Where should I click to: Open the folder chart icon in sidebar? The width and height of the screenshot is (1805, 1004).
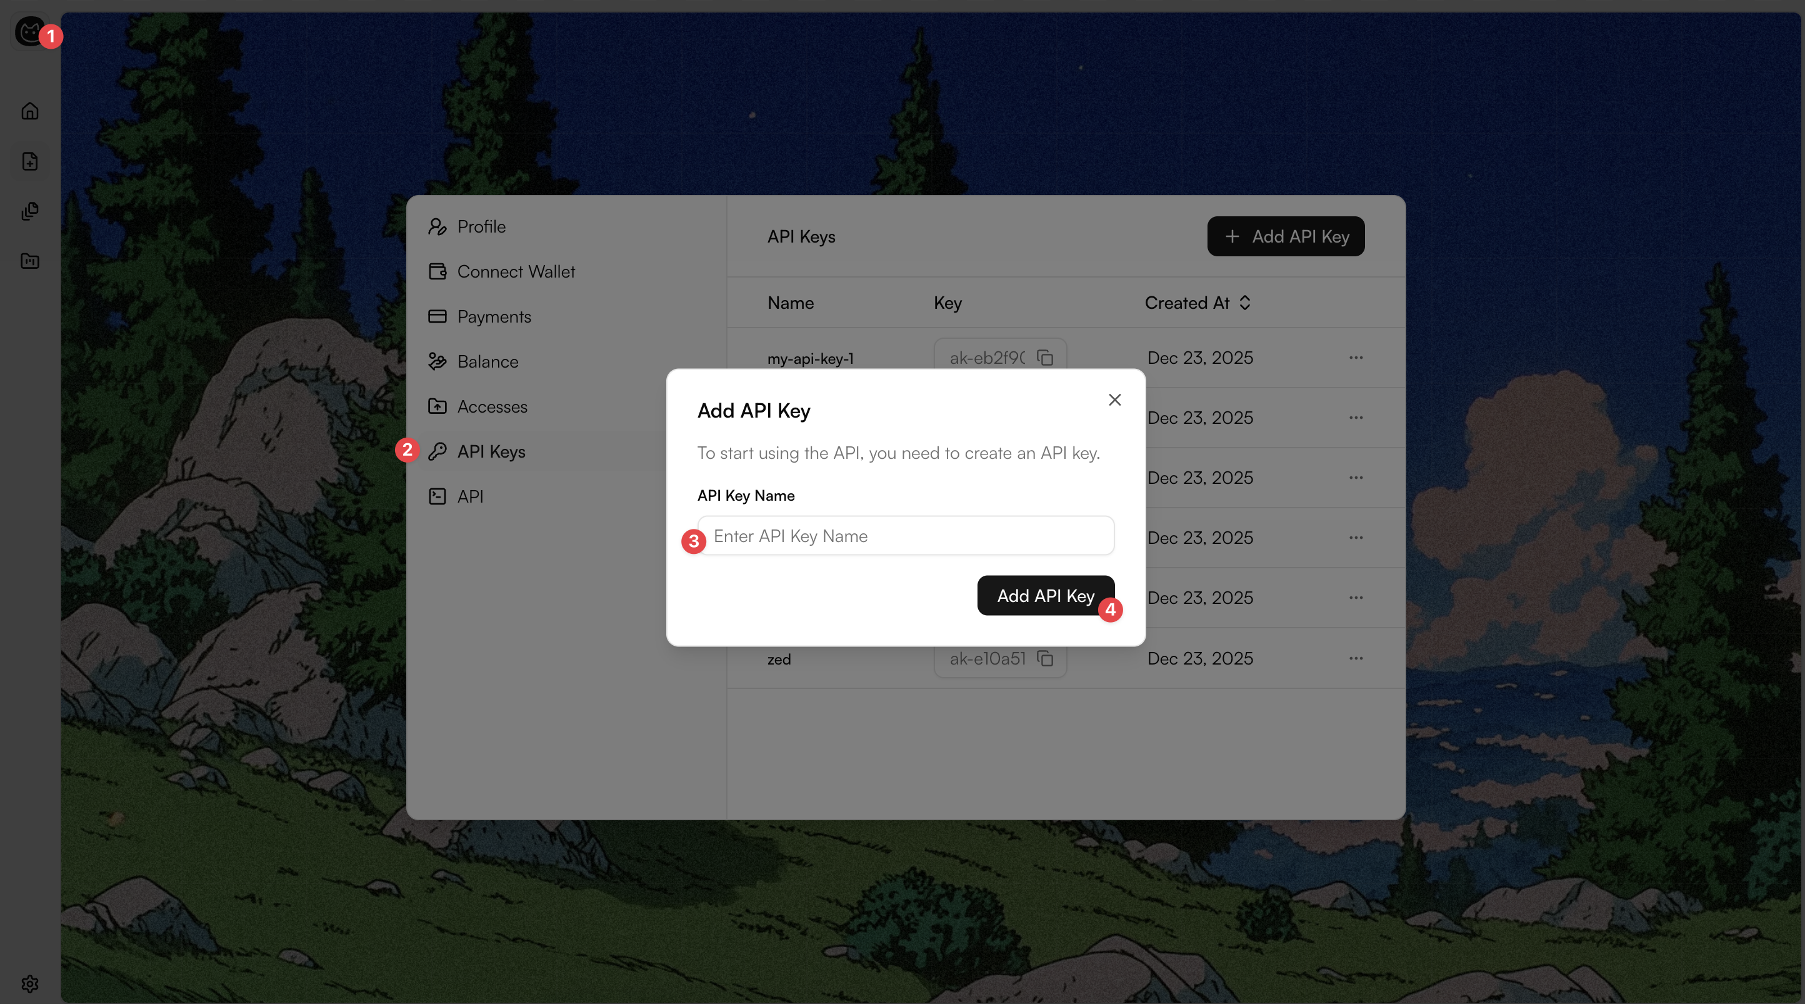[x=29, y=261]
